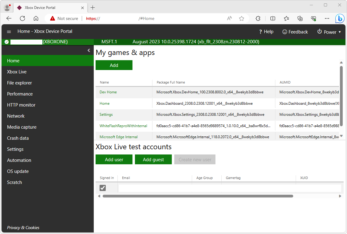Switch to the Xbox Device Portal tab
This screenshot has width=347, height=234.
(x=46, y=7)
